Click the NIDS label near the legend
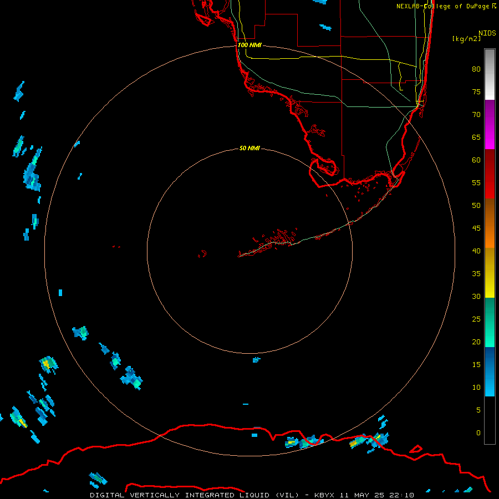The height and width of the screenshot is (499, 499). [x=487, y=33]
